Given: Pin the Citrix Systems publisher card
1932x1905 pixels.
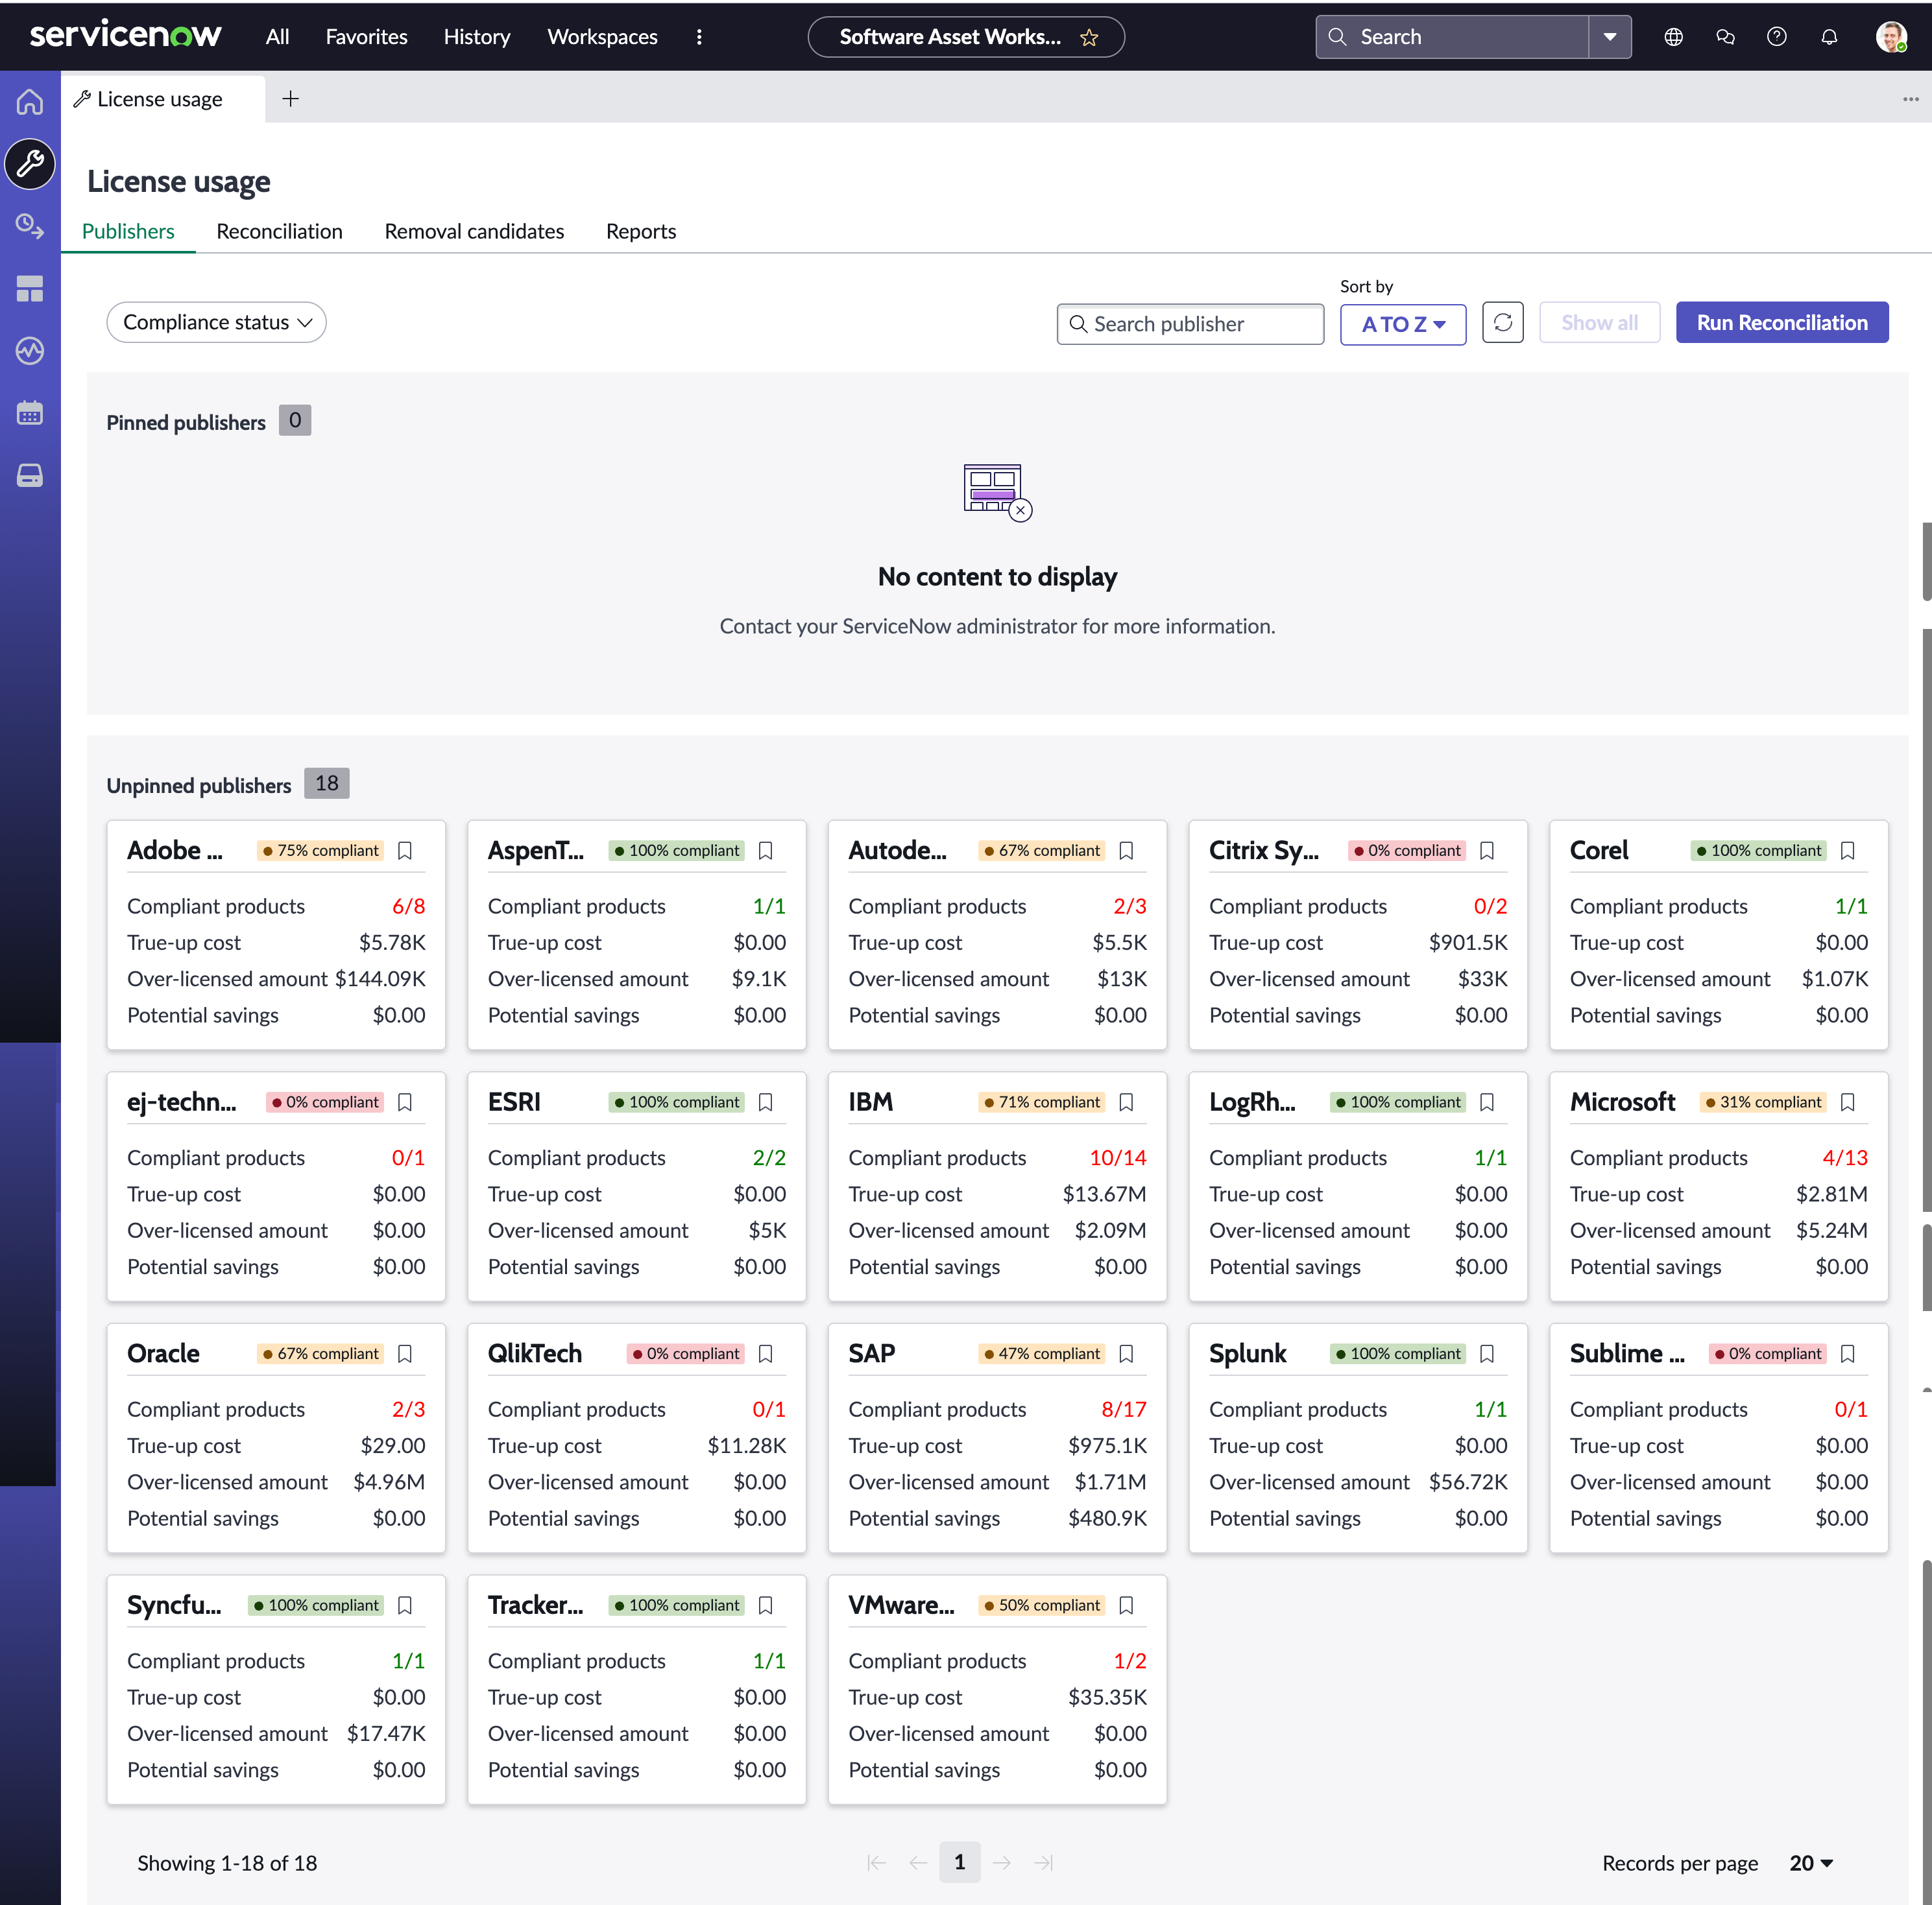Looking at the screenshot, I should (1487, 851).
